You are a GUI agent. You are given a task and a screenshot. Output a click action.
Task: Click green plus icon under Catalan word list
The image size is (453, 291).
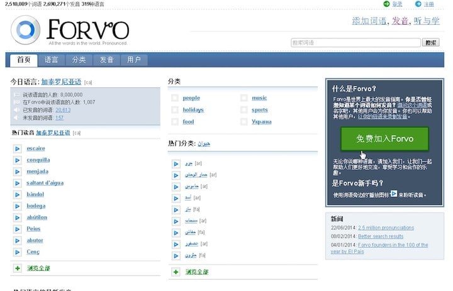coord(18,268)
